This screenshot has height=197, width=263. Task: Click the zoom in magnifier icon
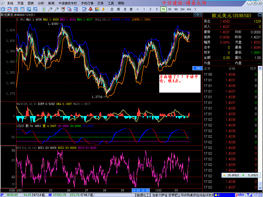pyautogui.click(x=50, y=9)
